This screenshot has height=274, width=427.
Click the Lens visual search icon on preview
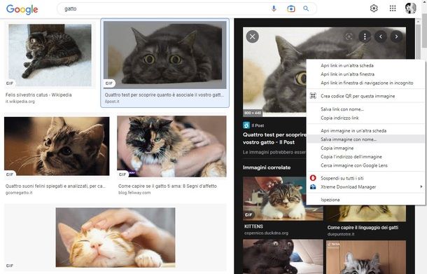[349, 36]
